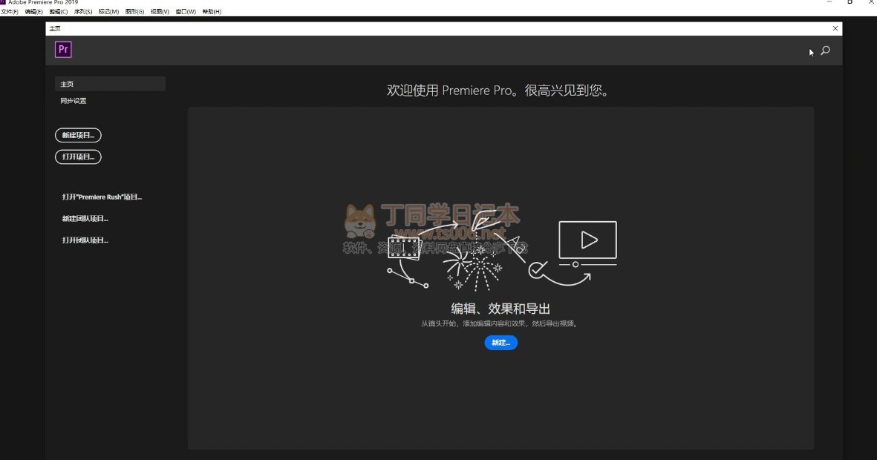The height and width of the screenshot is (460, 877).
Task: Open the 帮助(H) menu
Action: tap(211, 12)
